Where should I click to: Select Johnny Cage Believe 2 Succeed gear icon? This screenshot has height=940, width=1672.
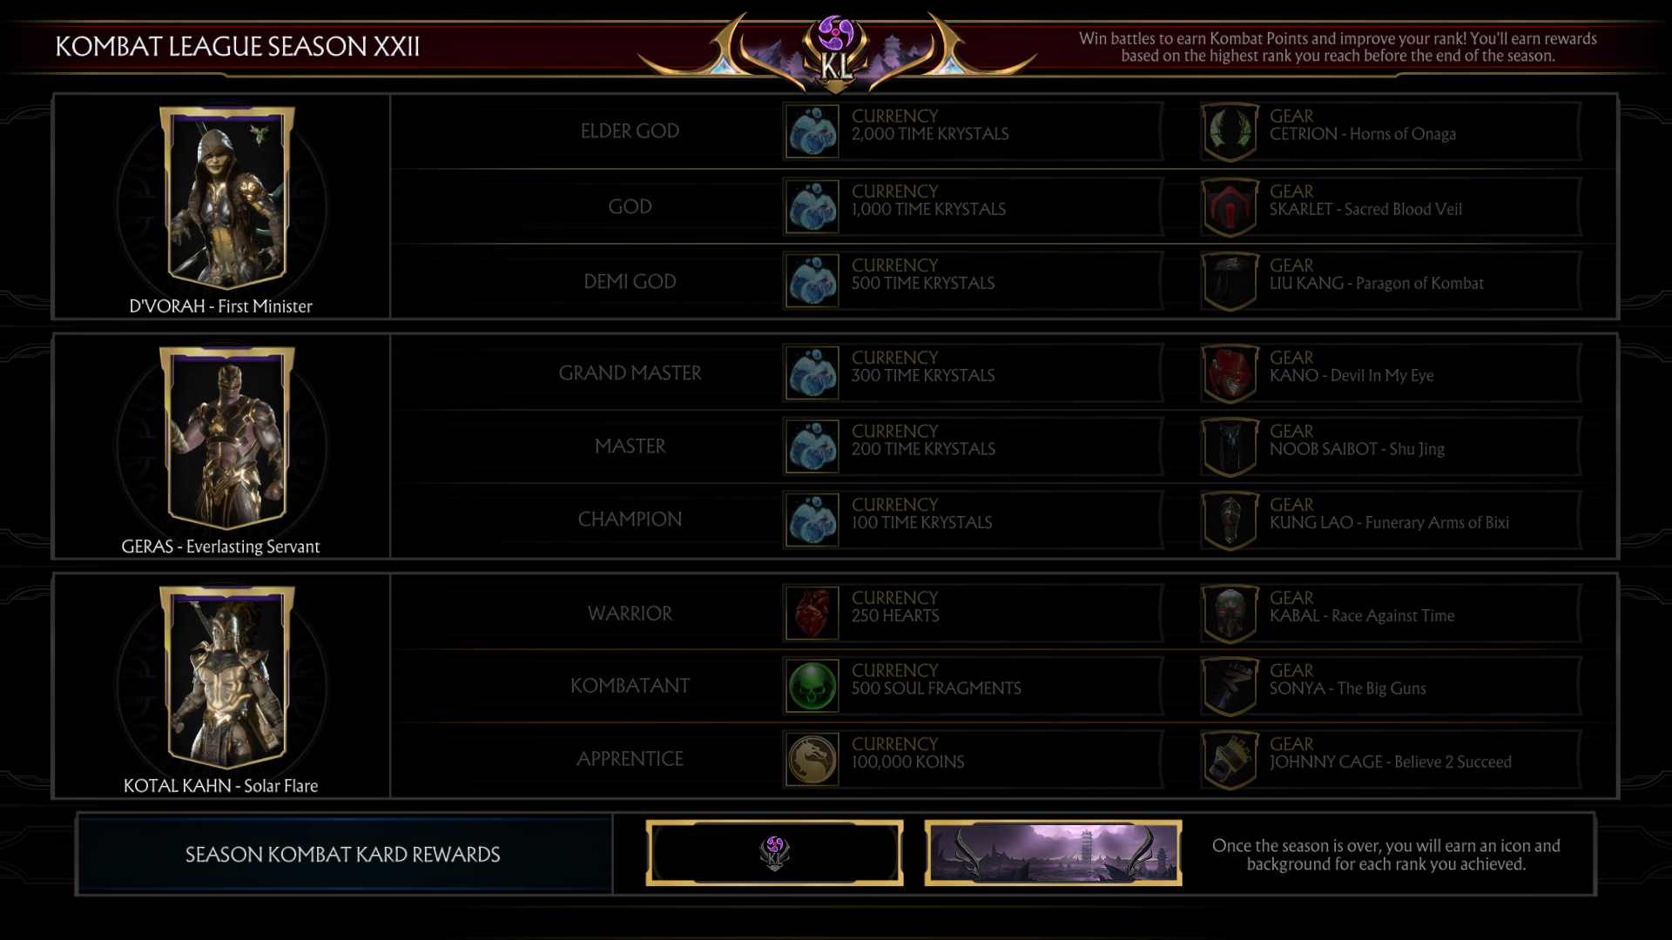point(1230,760)
